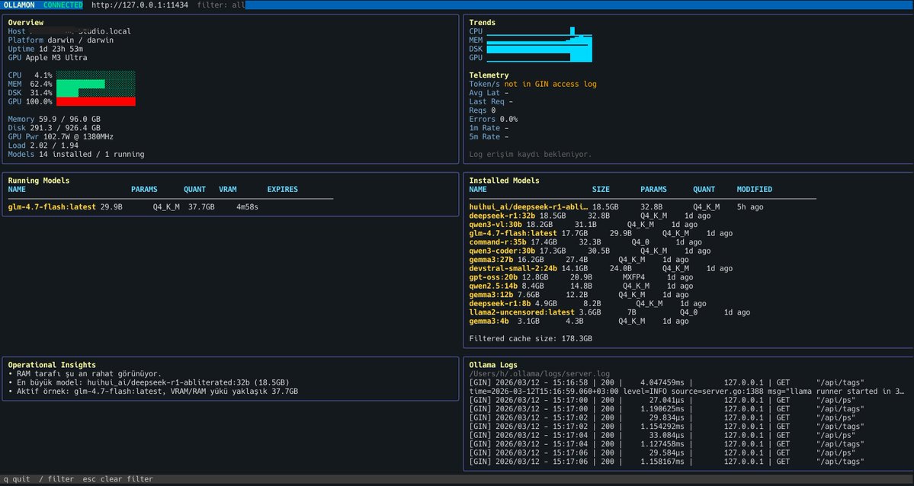Select the gpt-oss:20b model row

pos(581,277)
